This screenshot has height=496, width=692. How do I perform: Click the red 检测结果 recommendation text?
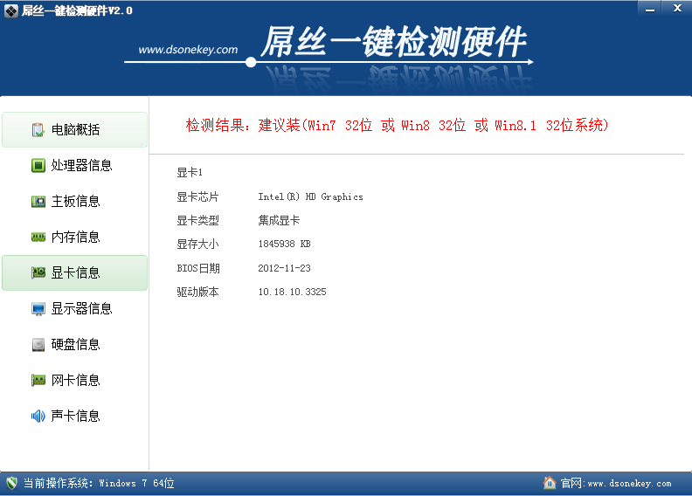pos(398,126)
